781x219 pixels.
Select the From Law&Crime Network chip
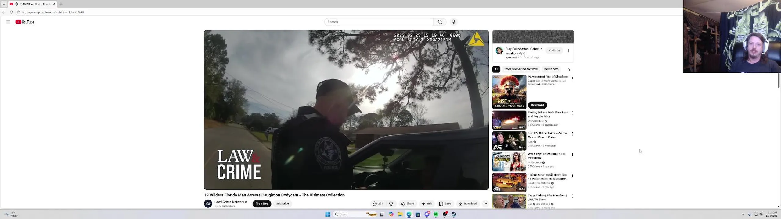521,69
